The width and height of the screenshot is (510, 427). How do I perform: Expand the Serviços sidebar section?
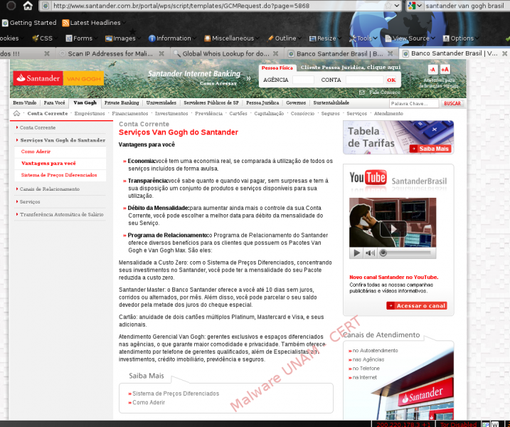click(30, 201)
